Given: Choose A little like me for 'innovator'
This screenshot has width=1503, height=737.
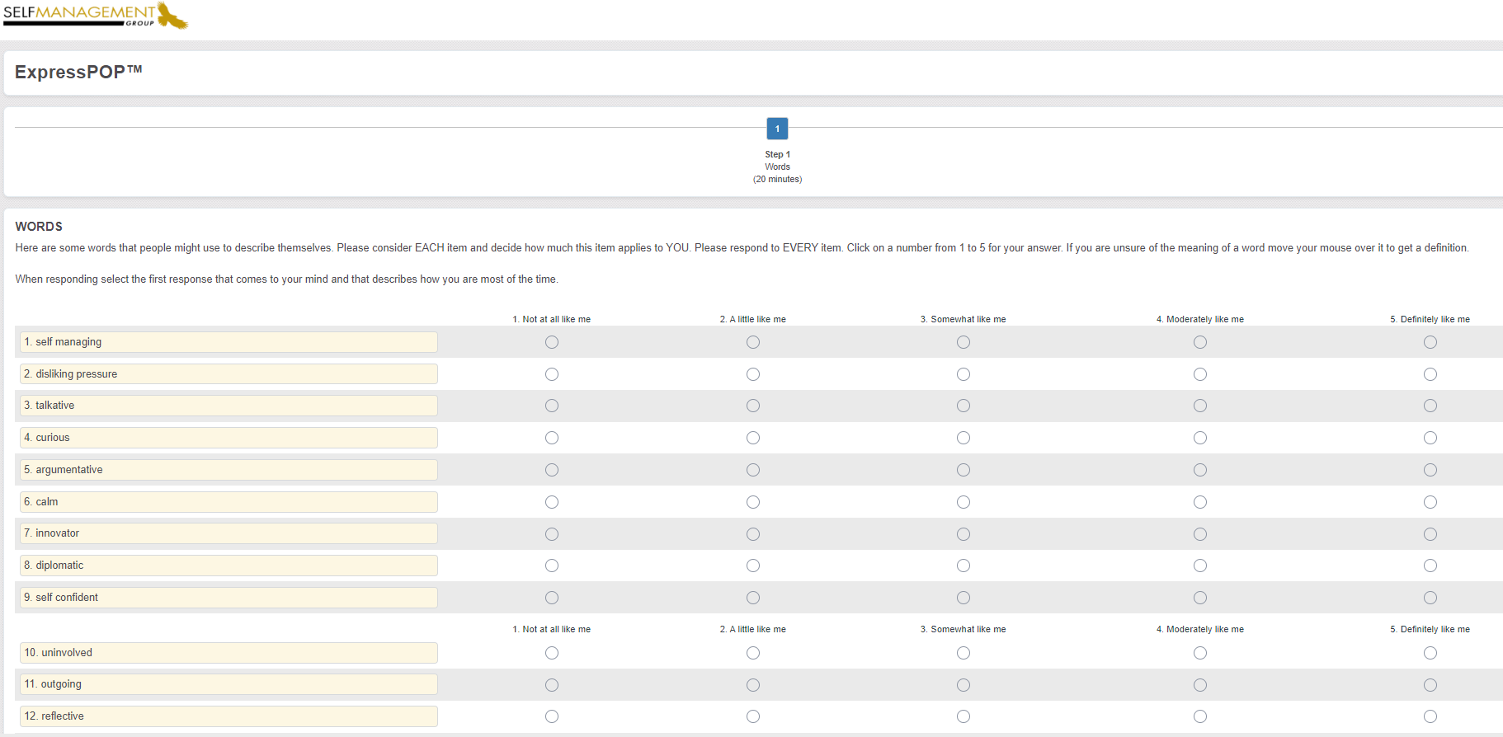Looking at the screenshot, I should pyautogui.click(x=753, y=534).
